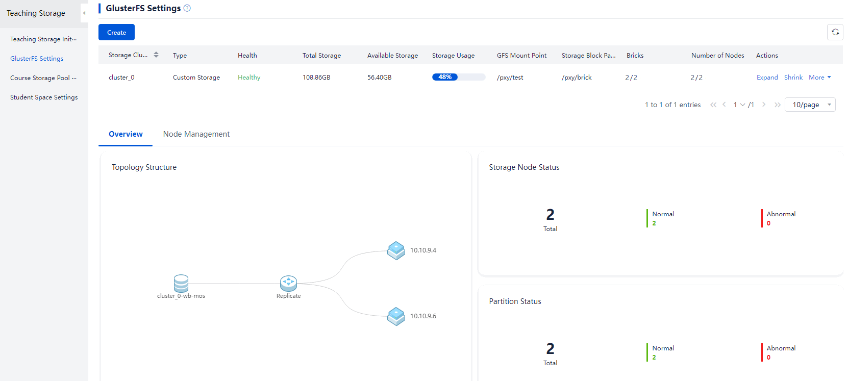
Task: Click the /pxy/test mount point cell
Action: (x=510, y=78)
